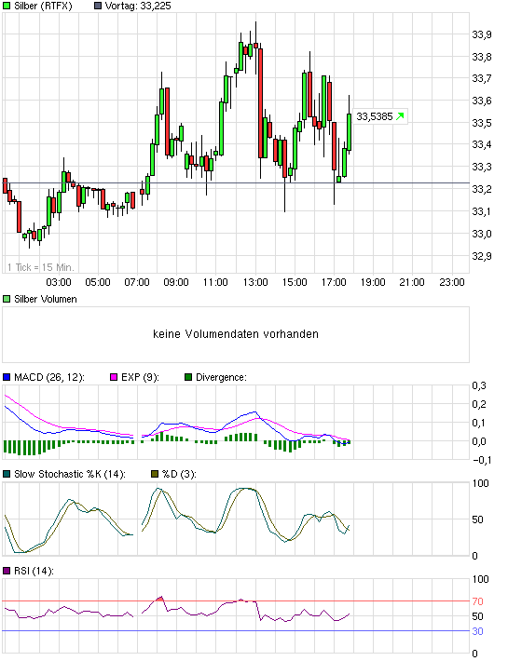Viewport: 508px width, 661px height.
Task: Click the 33,5 price axis label
Action: pyautogui.click(x=482, y=123)
